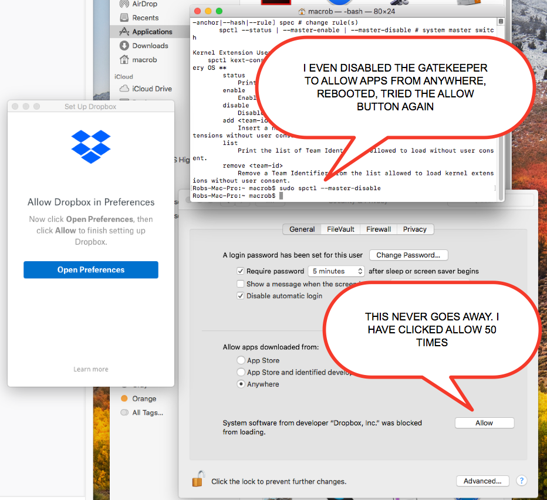Open Downloads folder in sidebar

150,46
